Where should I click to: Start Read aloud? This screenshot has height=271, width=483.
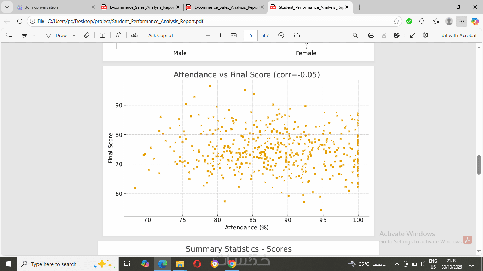point(118,35)
